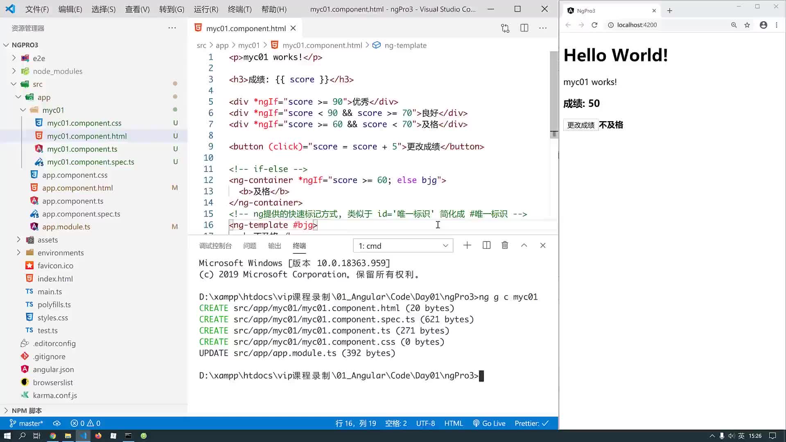
Task: Click line and column indicator 行 16, 列 19
Action: click(x=355, y=423)
